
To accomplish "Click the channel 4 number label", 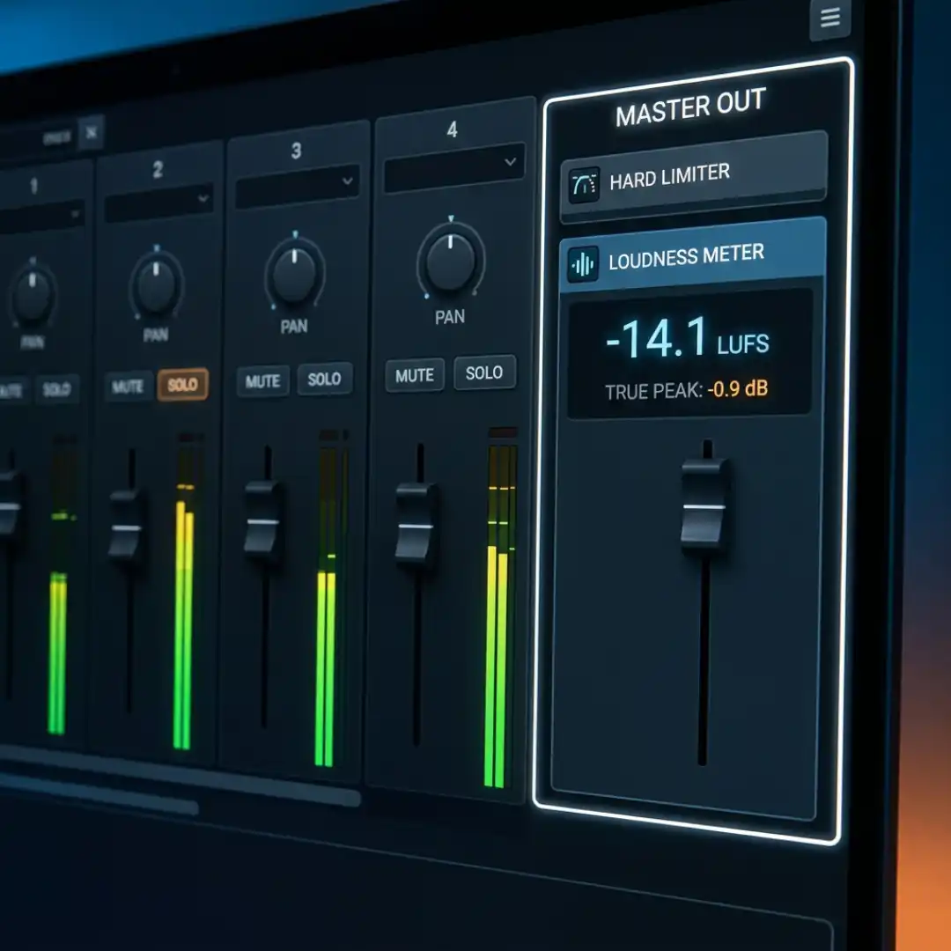I will coord(452,129).
